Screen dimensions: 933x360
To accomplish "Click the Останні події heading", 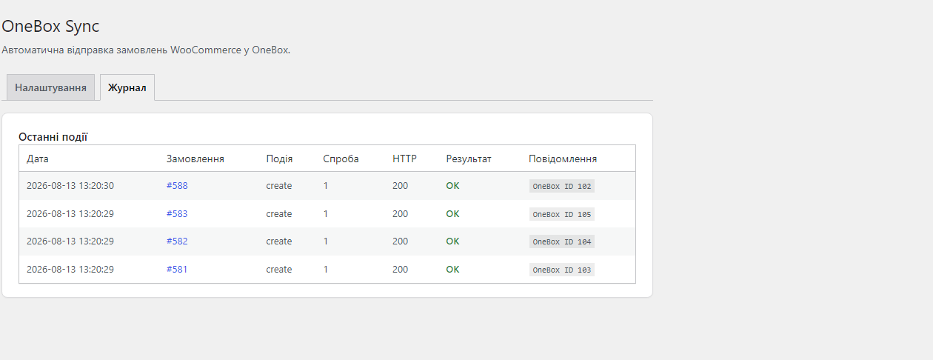I will [x=53, y=137].
